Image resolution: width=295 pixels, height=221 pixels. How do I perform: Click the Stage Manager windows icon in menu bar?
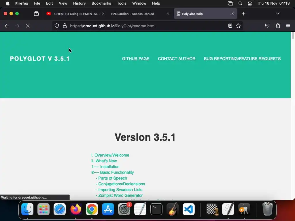tap(230, 3)
